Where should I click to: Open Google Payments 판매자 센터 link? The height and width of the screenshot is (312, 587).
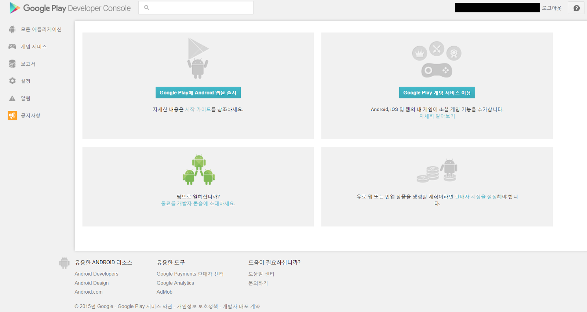[190, 274]
